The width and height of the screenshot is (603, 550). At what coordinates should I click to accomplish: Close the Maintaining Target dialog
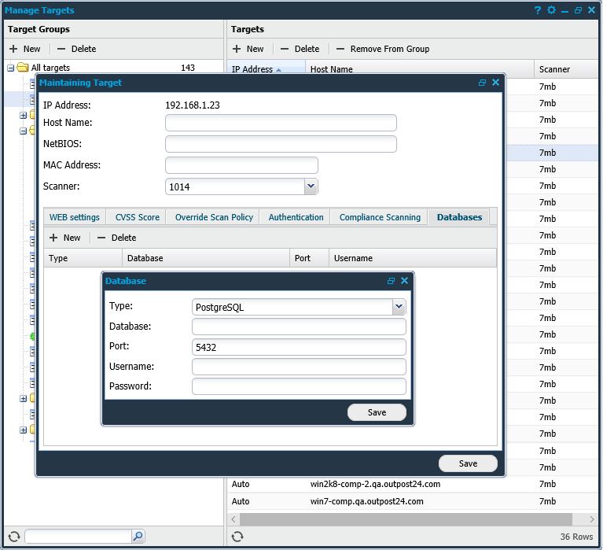pos(495,83)
